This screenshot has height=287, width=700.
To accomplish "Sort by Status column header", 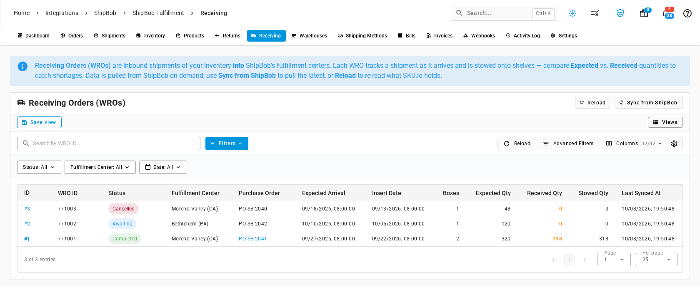I will point(117,193).
